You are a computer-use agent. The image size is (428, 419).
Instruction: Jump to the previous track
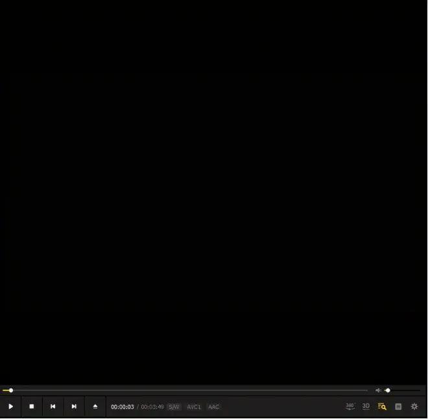point(53,407)
